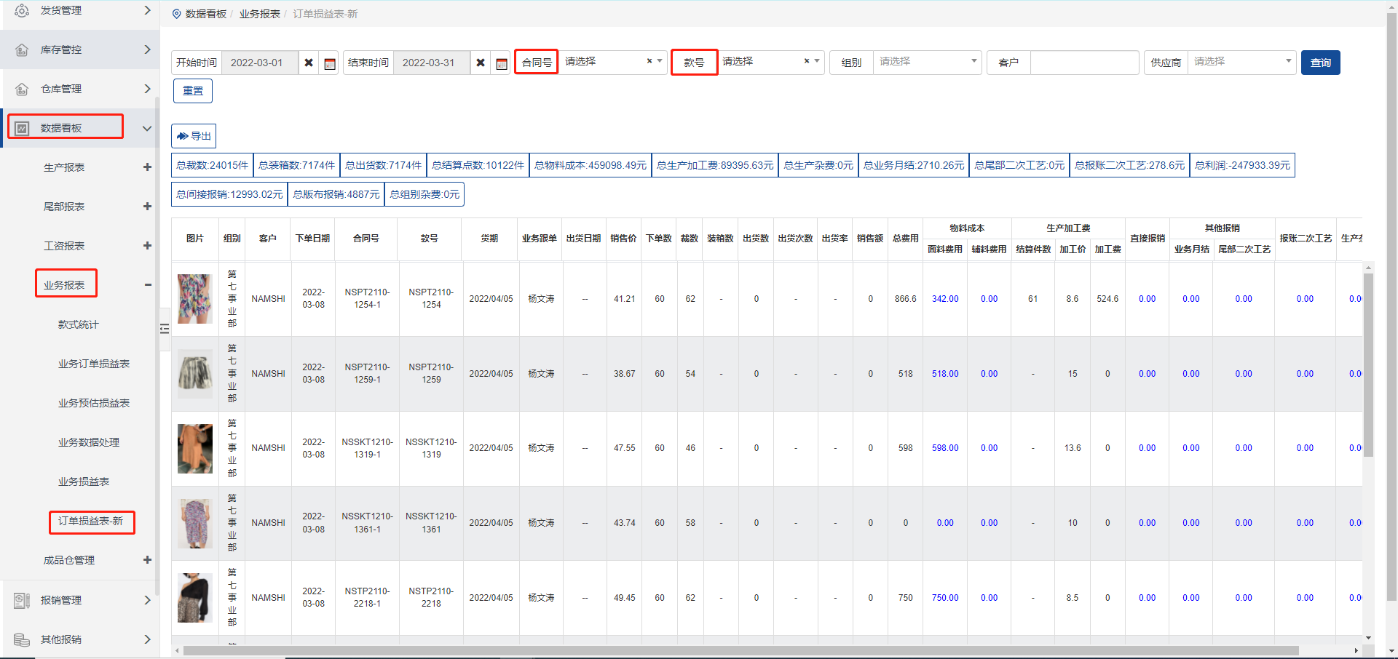
Task: Collapse the 业务报表 submenu
Action: [147, 285]
